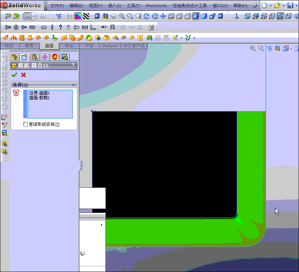Open the 文件(F) menu

[x=57, y=6]
